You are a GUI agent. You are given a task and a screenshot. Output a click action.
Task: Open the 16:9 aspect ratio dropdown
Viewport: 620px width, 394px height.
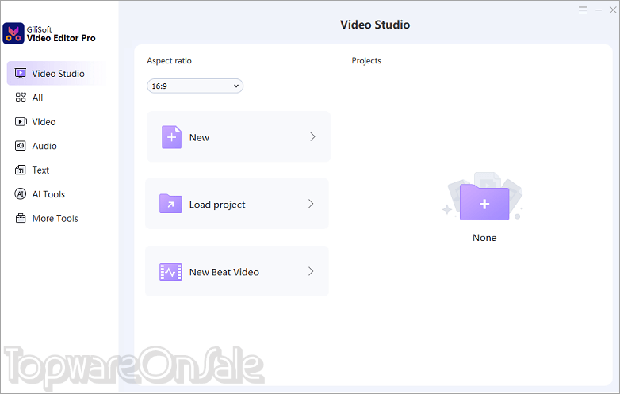(195, 86)
